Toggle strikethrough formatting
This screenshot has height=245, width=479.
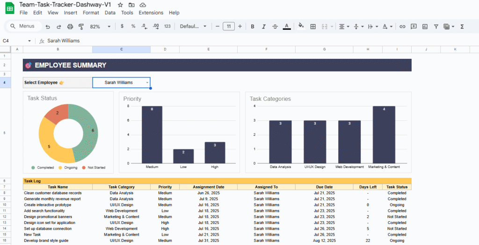275,27
